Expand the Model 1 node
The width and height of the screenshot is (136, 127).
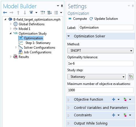point(11,29)
